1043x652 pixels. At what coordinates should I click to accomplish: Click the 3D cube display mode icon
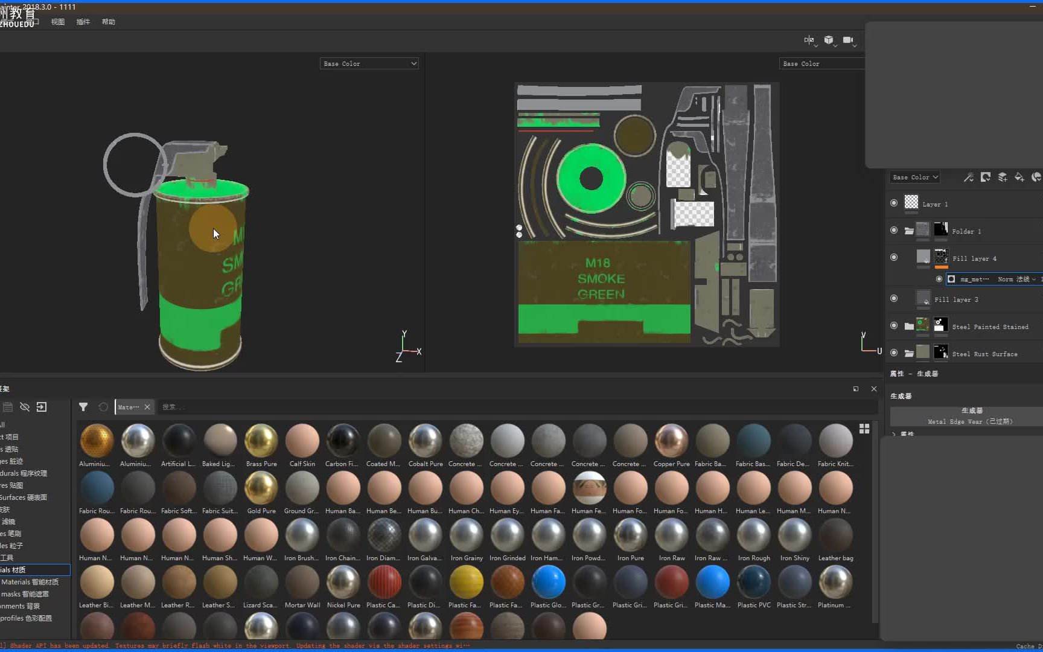click(x=829, y=40)
